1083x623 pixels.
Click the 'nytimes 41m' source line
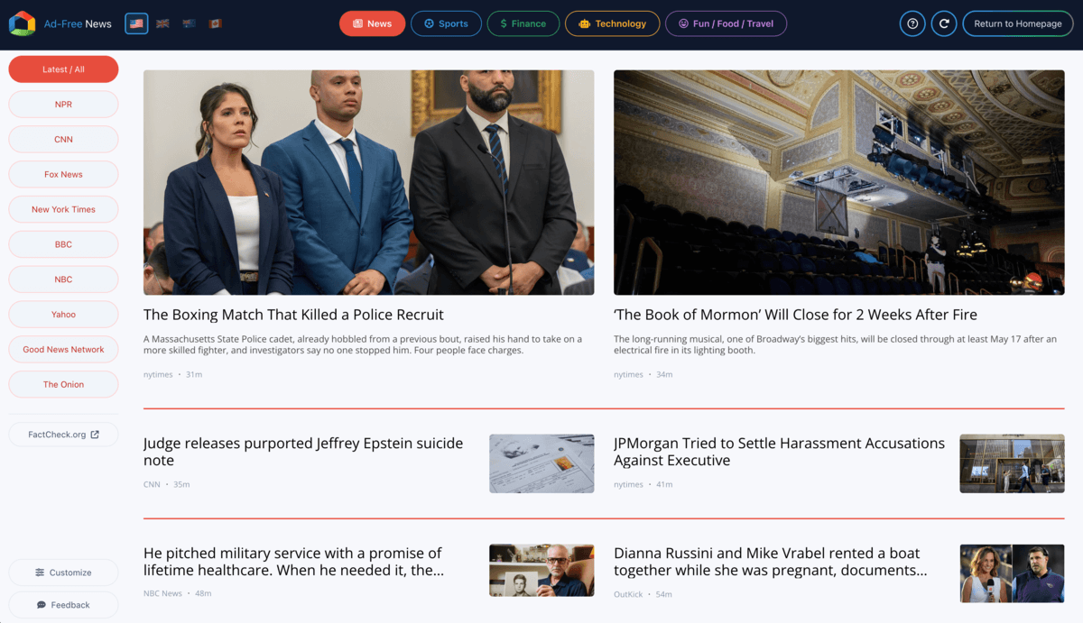643,484
